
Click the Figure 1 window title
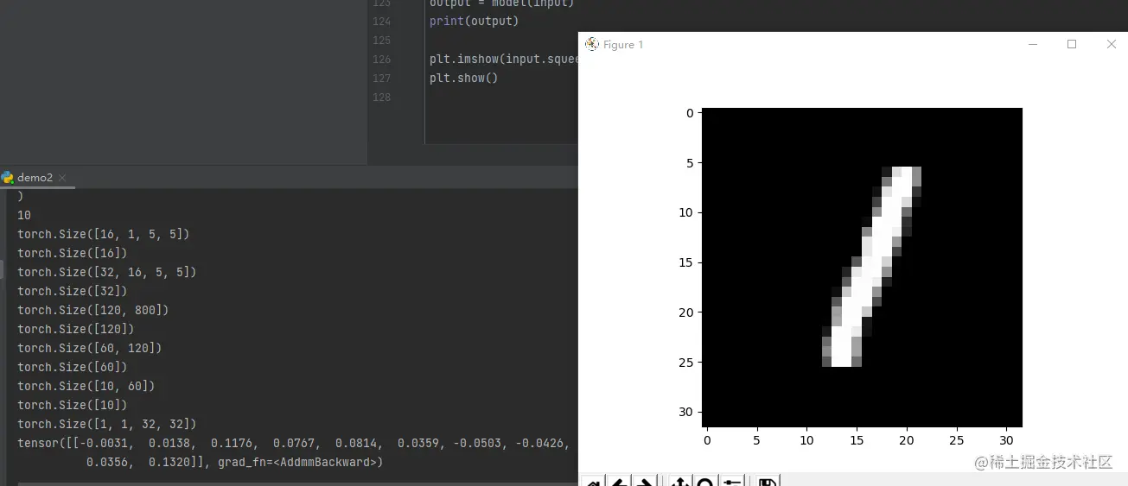coord(623,45)
